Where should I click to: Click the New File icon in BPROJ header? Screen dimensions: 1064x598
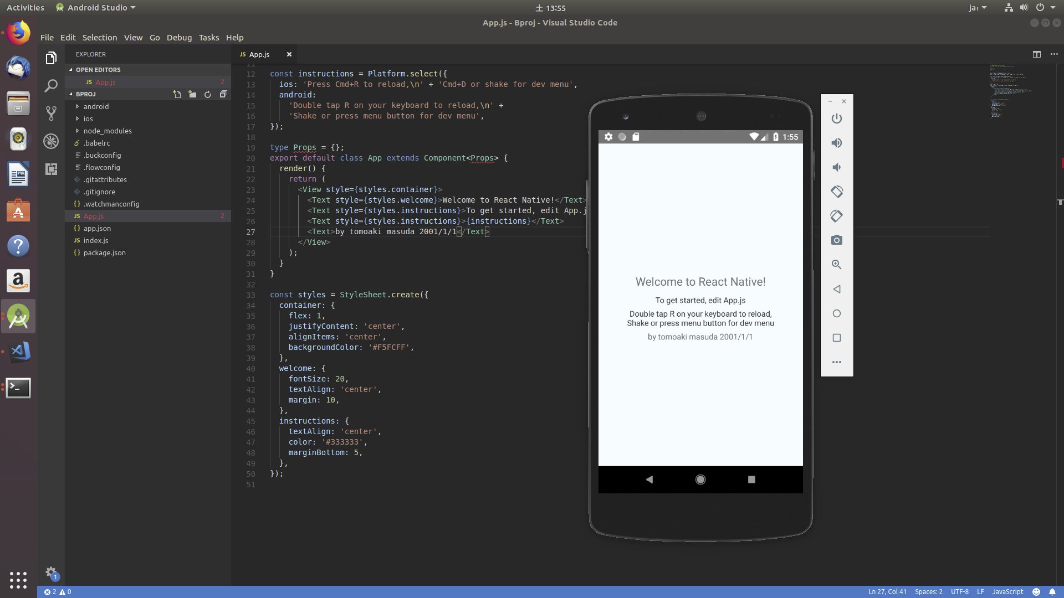[177, 94]
